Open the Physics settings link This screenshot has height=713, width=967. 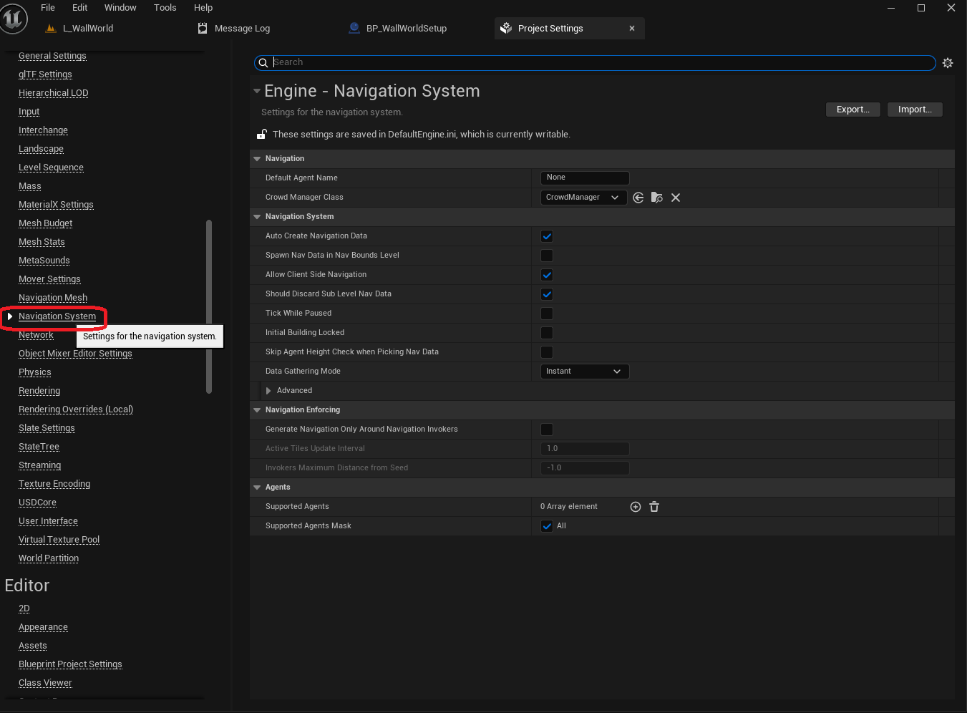click(35, 372)
